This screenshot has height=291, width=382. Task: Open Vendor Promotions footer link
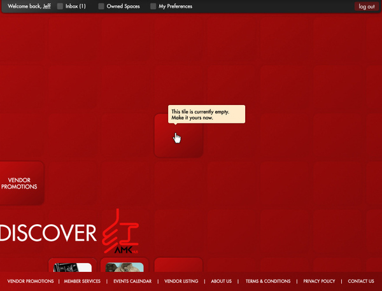click(x=31, y=281)
